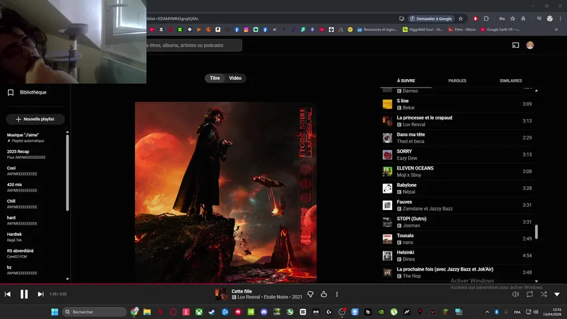Click the sidebar playlists down arrow
Image resolution: width=567 pixels, height=319 pixels.
point(67,279)
